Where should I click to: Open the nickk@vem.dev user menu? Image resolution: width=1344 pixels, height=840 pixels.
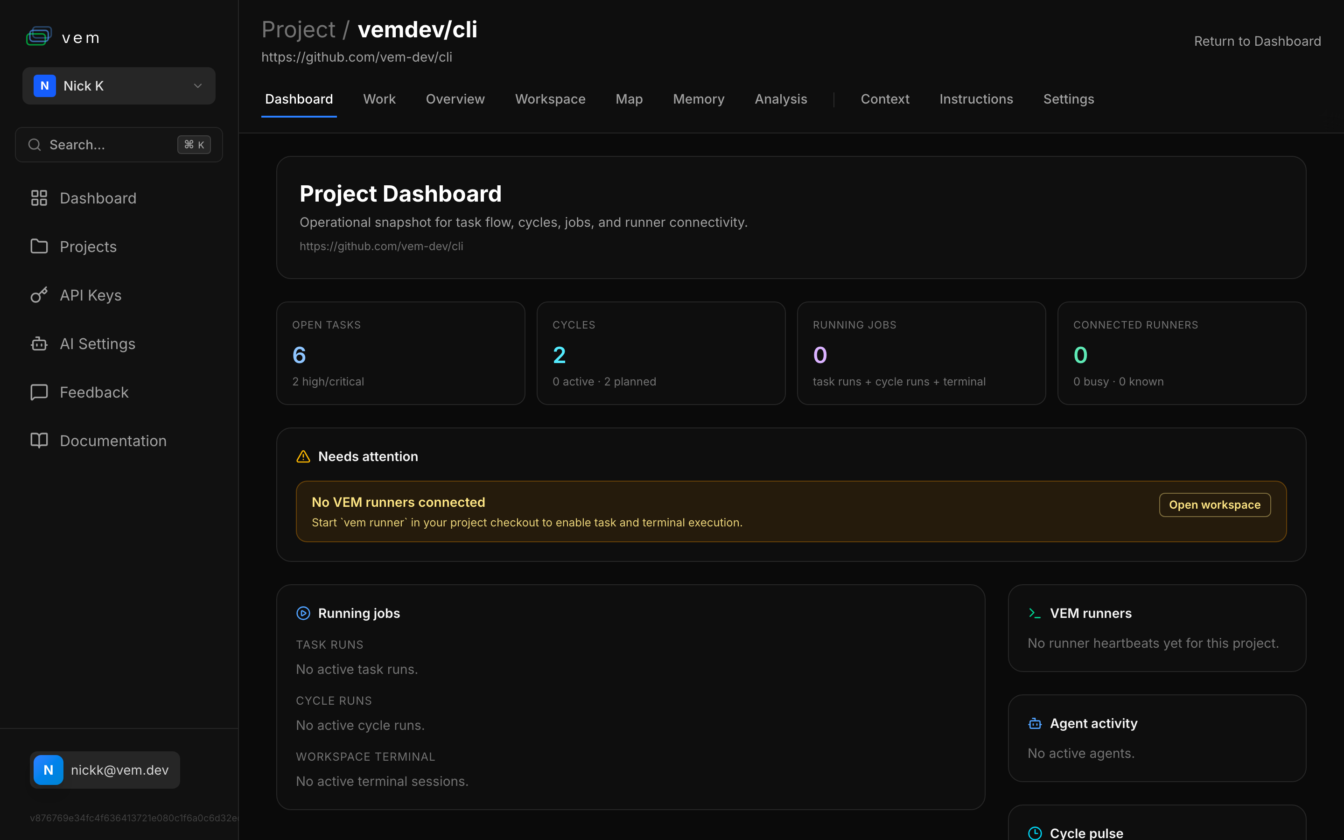tap(105, 770)
